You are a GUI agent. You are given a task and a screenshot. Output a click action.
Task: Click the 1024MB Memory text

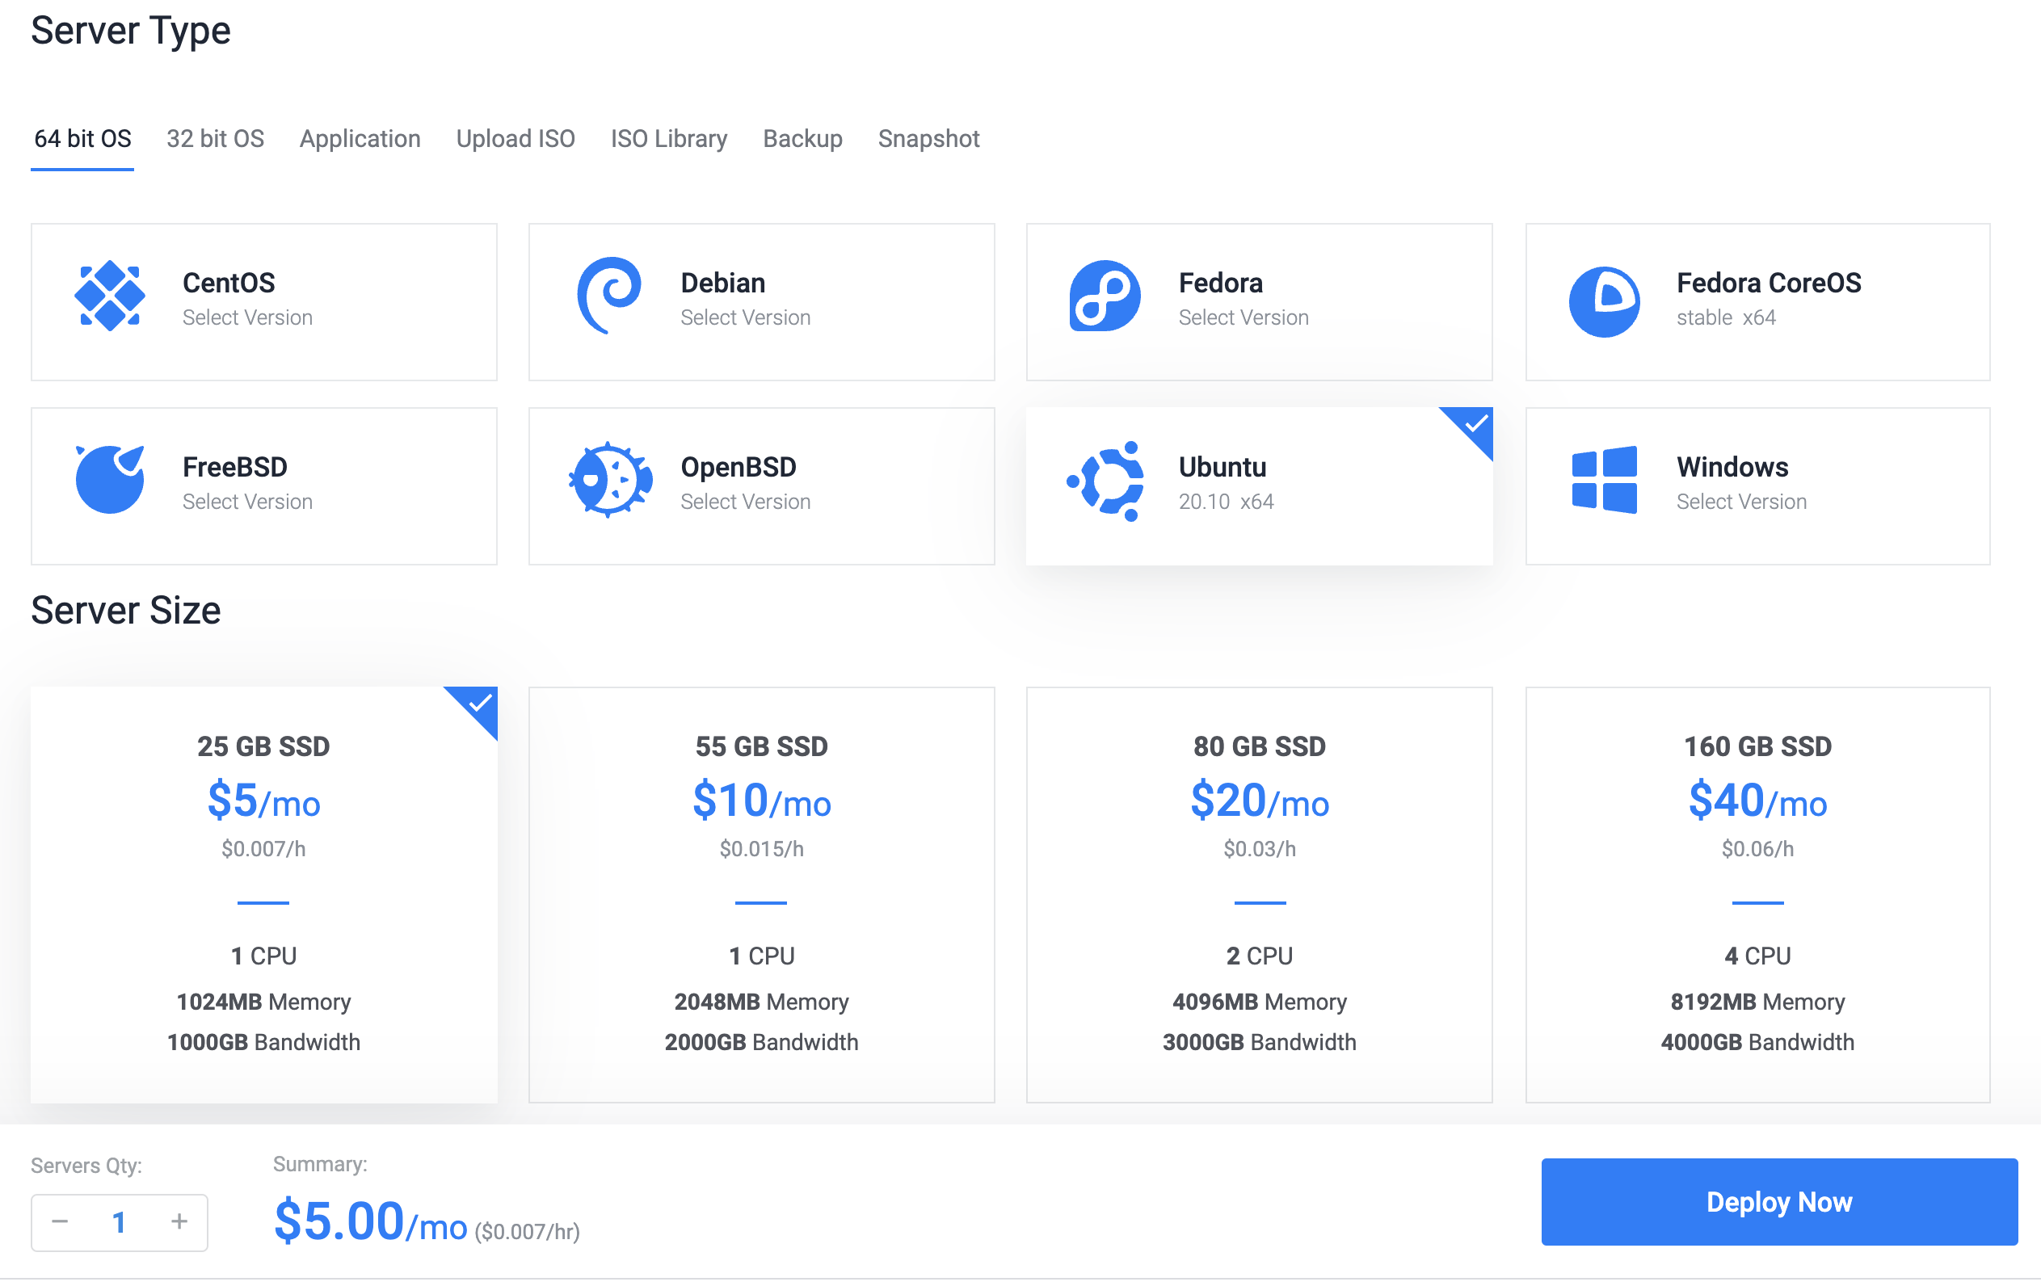263,1002
